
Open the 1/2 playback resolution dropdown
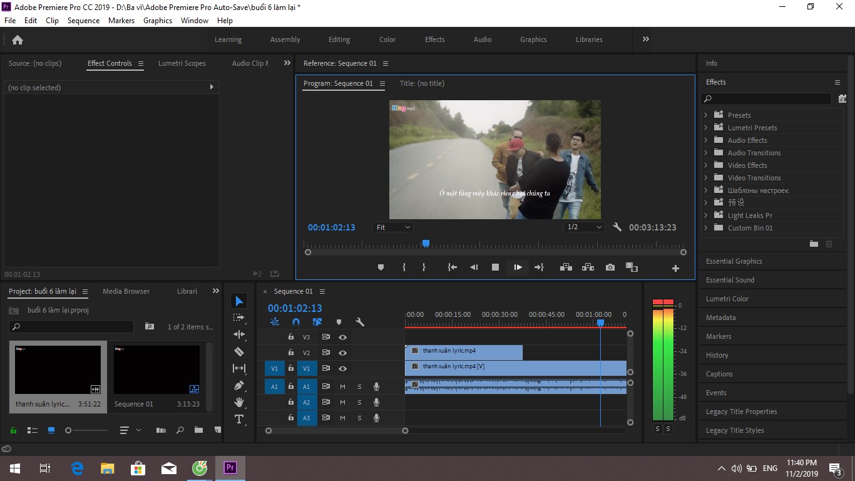[x=584, y=227]
